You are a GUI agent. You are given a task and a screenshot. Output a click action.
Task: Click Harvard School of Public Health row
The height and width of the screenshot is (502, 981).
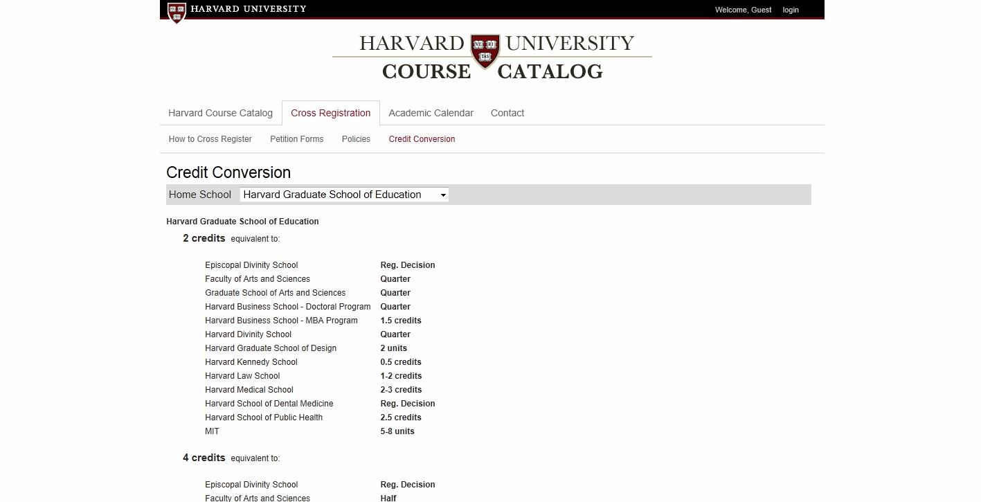click(x=264, y=418)
